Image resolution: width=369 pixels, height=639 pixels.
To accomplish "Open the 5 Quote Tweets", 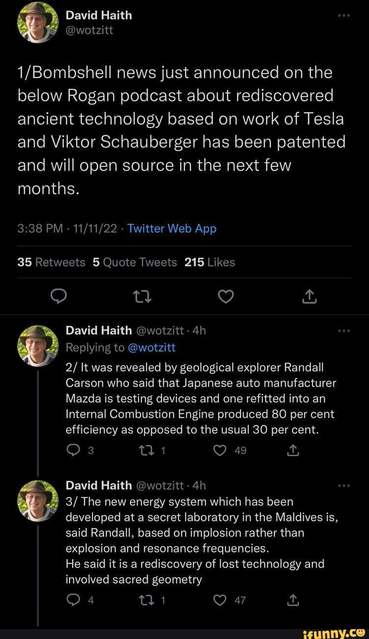I will click(135, 262).
